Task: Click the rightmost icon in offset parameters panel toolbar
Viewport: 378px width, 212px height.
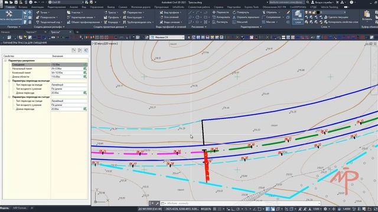Action: [86, 50]
